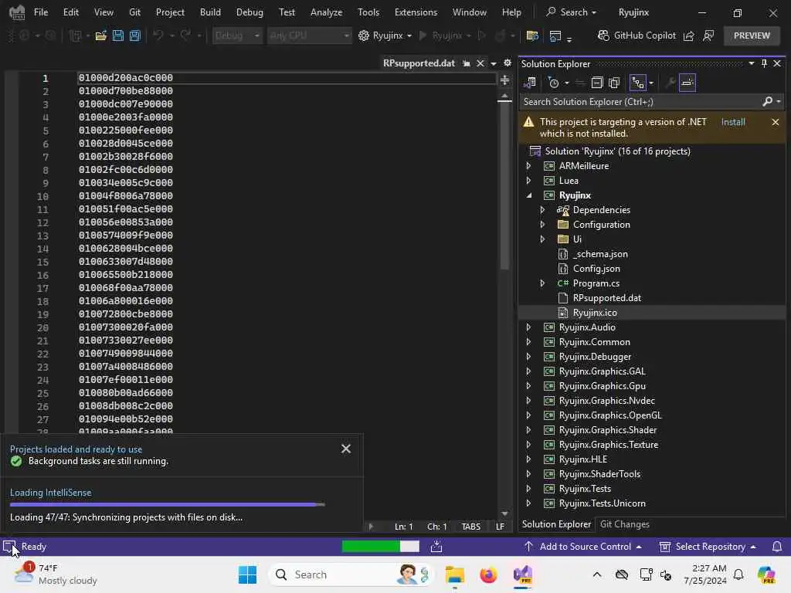The height and width of the screenshot is (593, 791).
Task: Open the startup project Ryujinx dropdown arrow
Action: point(409,36)
